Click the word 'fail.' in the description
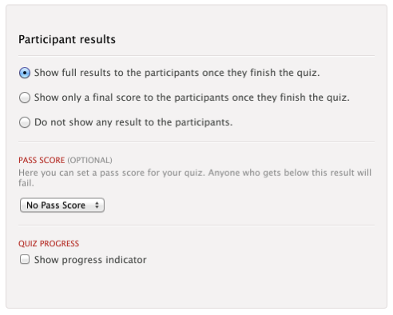 tap(26, 183)
